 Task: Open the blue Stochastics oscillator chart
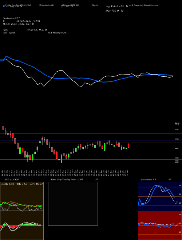click(x=160, y=196)
